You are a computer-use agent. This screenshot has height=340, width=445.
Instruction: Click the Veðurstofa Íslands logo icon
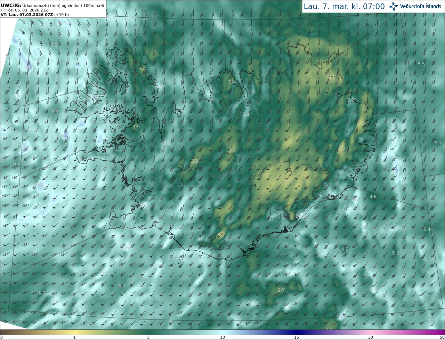(x=394, y=6)
